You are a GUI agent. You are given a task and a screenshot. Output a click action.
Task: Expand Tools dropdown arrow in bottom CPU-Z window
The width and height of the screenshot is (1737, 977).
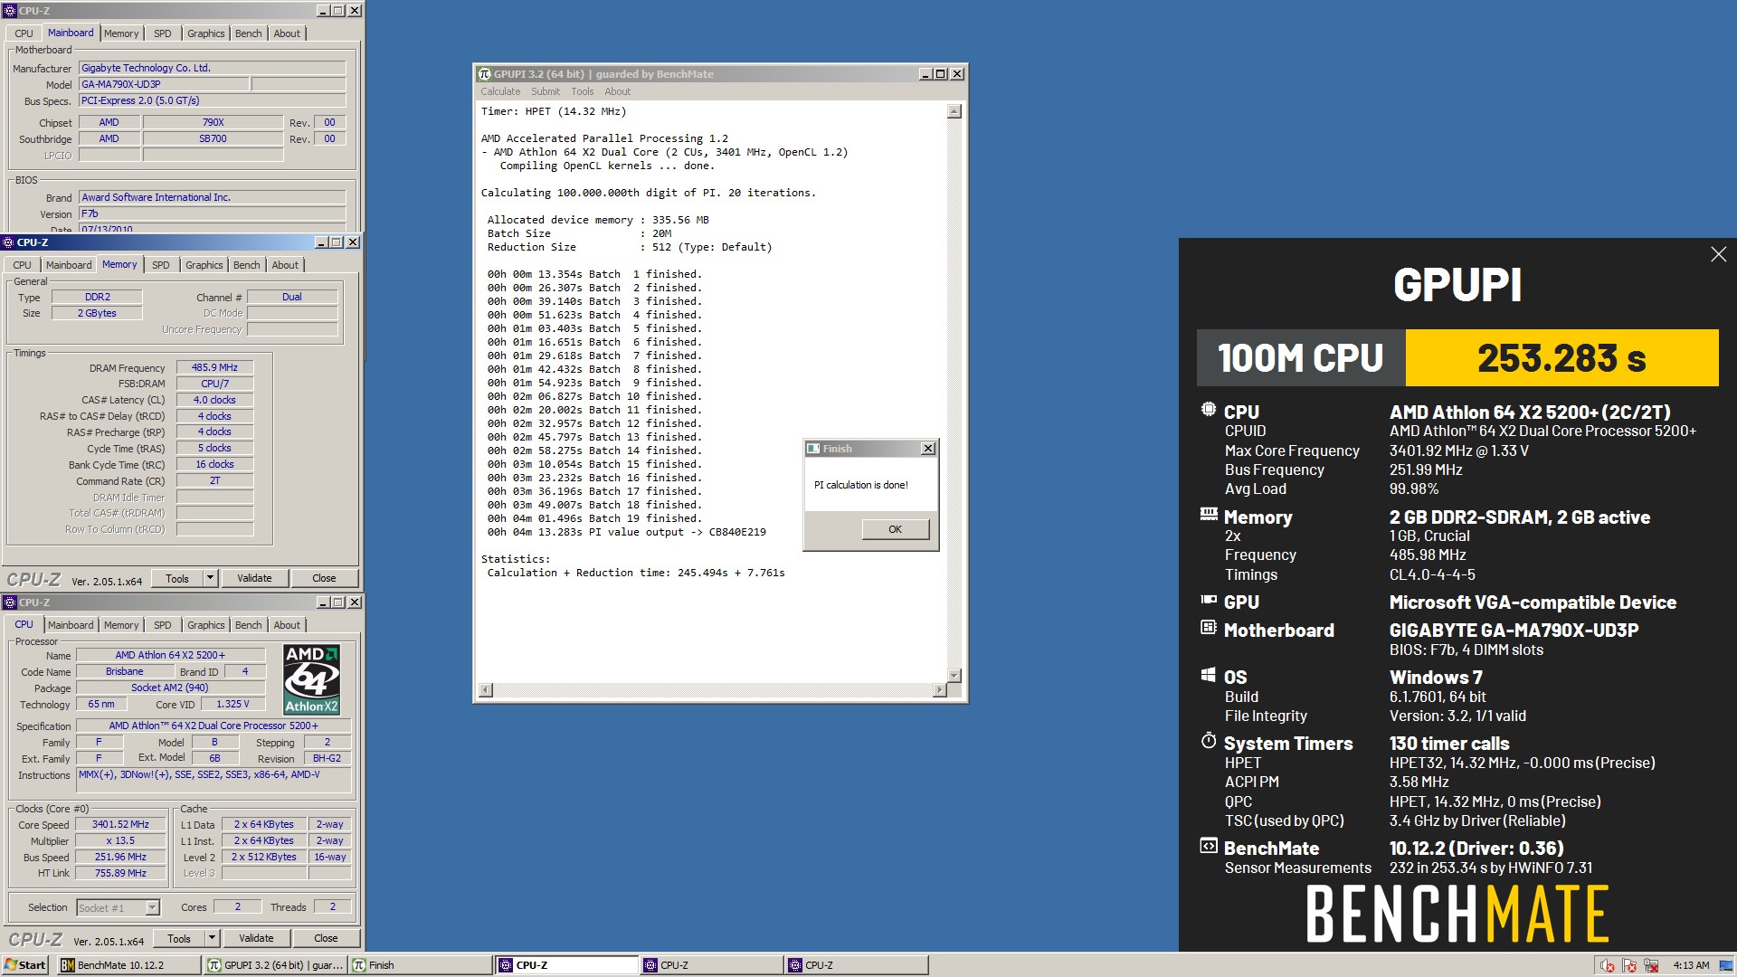tap(213, 938)
